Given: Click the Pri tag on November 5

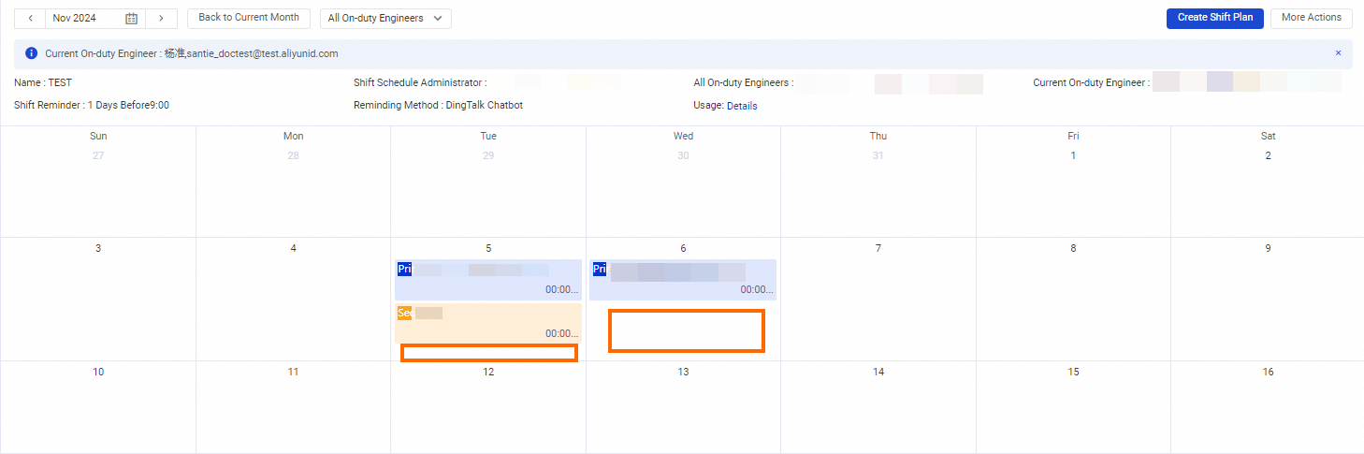Looking at the screenshot, I should click(x=404, y=269).
